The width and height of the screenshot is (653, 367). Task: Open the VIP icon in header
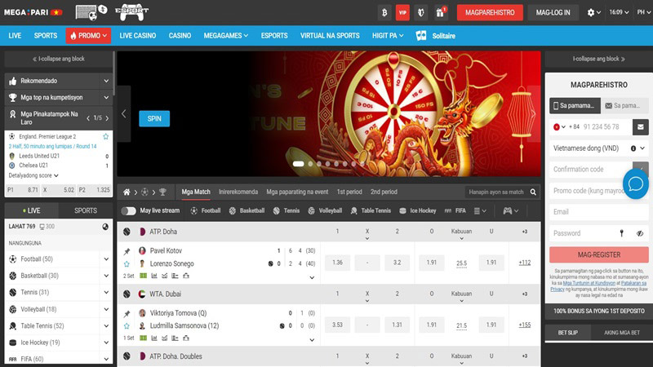[x=402, y=12]
